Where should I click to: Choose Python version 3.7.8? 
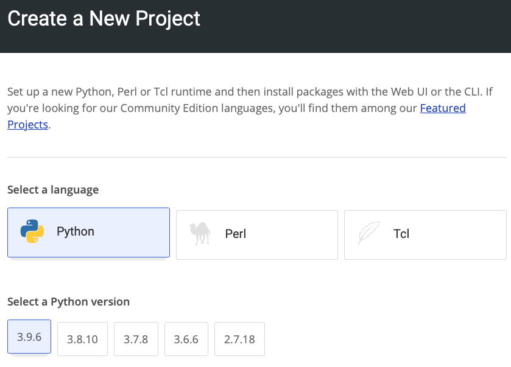tap(136, 339)
